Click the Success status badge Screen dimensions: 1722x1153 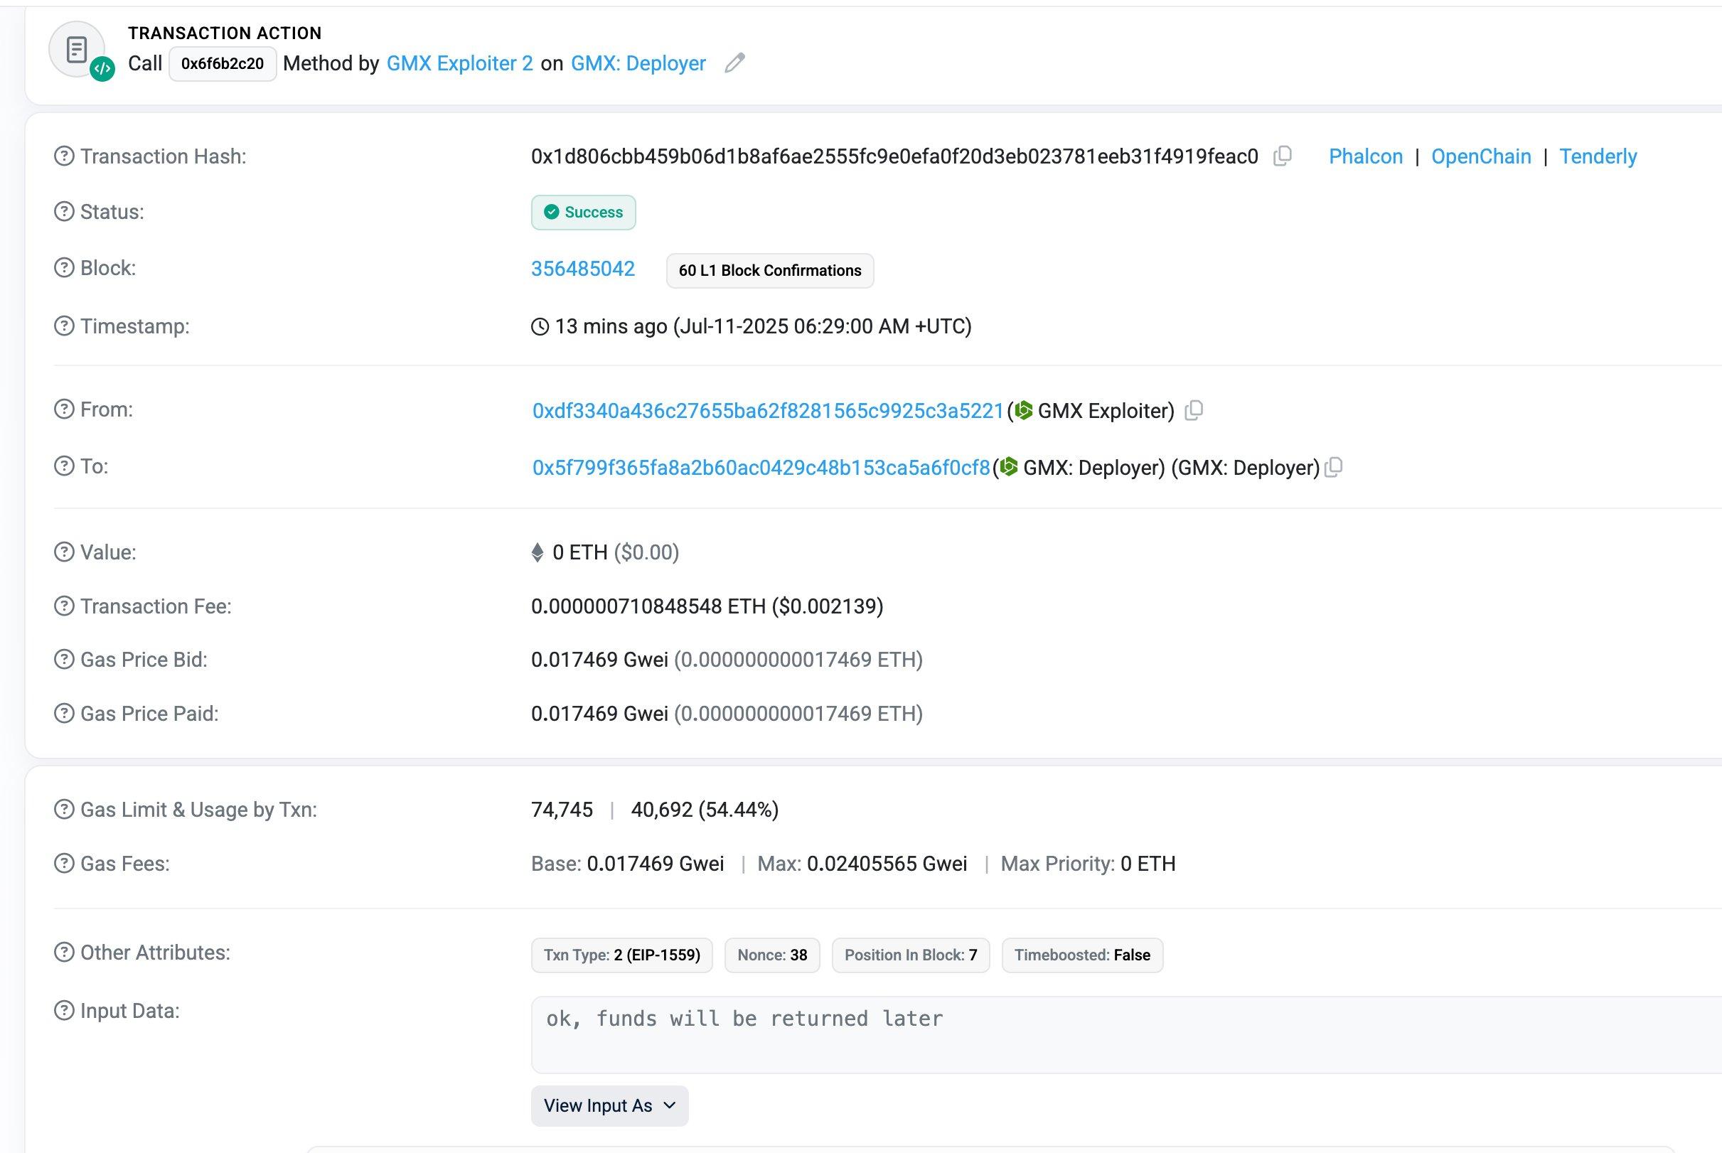point(583,213)
